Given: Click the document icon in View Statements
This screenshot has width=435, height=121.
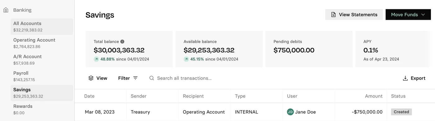Looking at the screenshot, I should click(x=333, y=15).
